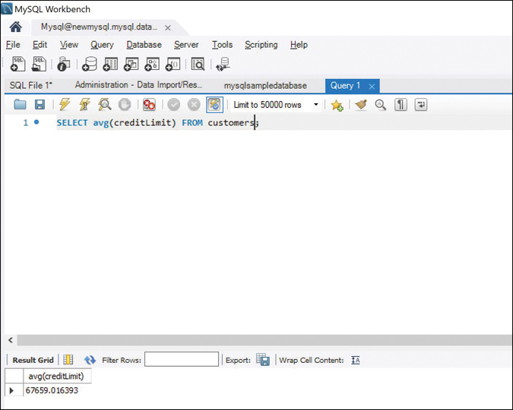Execute the statement under the cursor
The height and width of the screenshot is (410, 513).
tap(84, 105)
